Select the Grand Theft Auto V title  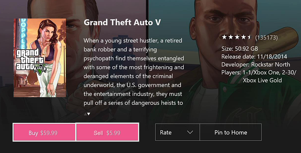pos(122,22)
